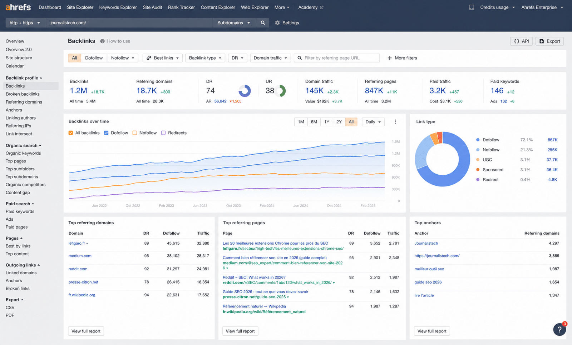The height and width of the screenshot is (345, 572).
Task: Enable the Nofollow chart checkbox
Action: 135,133
